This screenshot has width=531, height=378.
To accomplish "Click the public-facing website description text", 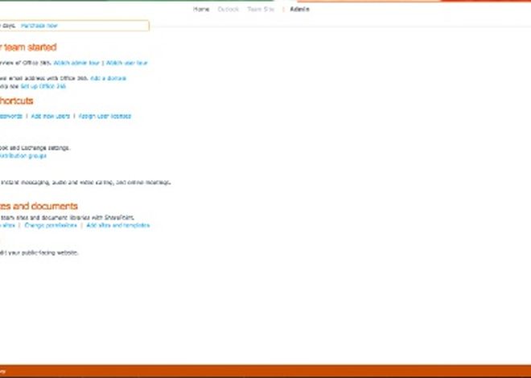I will tap(39, 253).
